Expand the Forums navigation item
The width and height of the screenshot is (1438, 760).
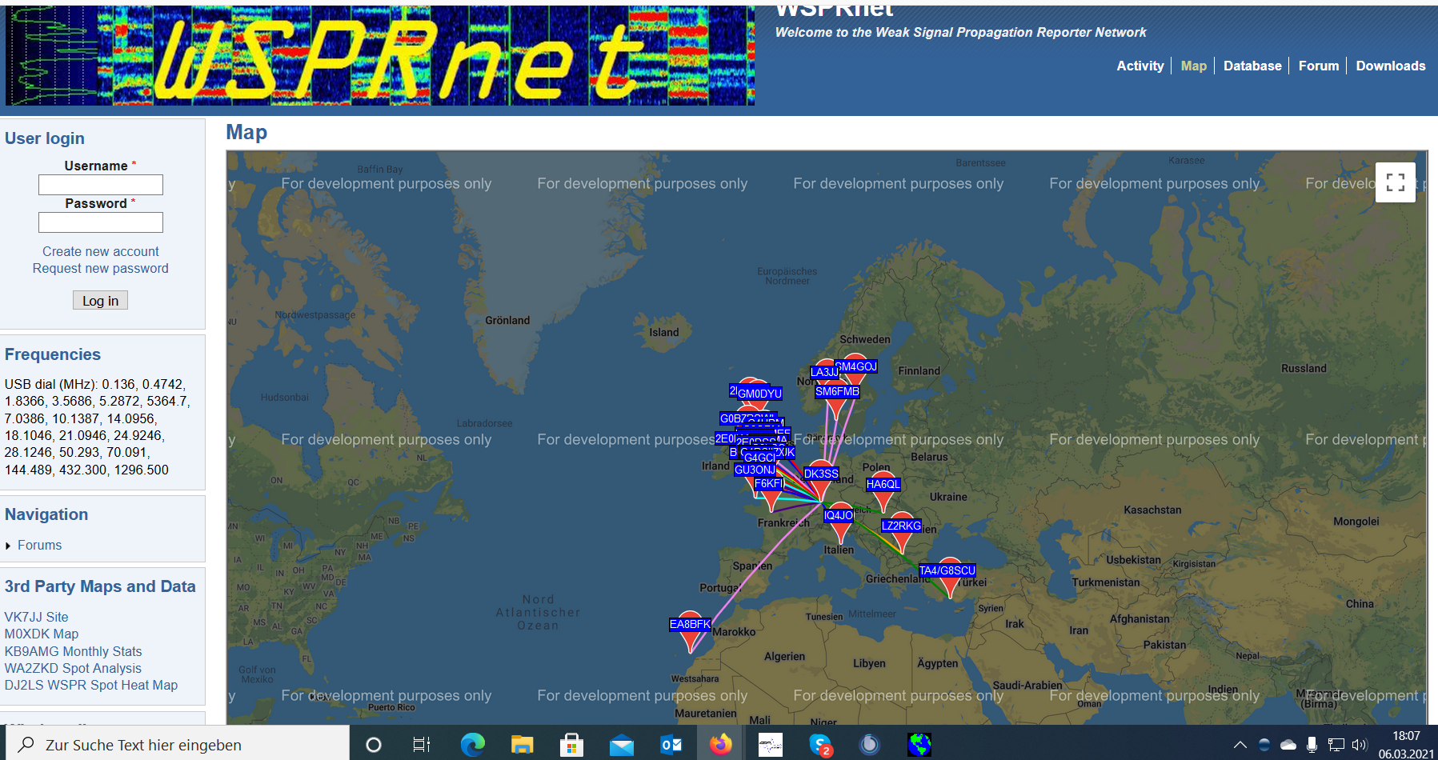(x=8, y=546)
